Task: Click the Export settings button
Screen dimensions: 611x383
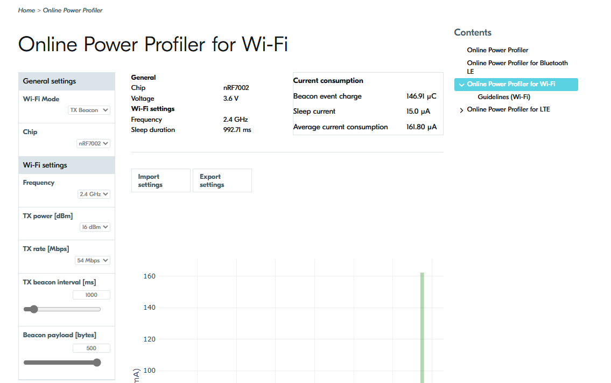Action: point(222,180)
